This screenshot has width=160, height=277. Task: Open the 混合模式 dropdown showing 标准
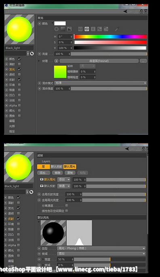[101, 83]
